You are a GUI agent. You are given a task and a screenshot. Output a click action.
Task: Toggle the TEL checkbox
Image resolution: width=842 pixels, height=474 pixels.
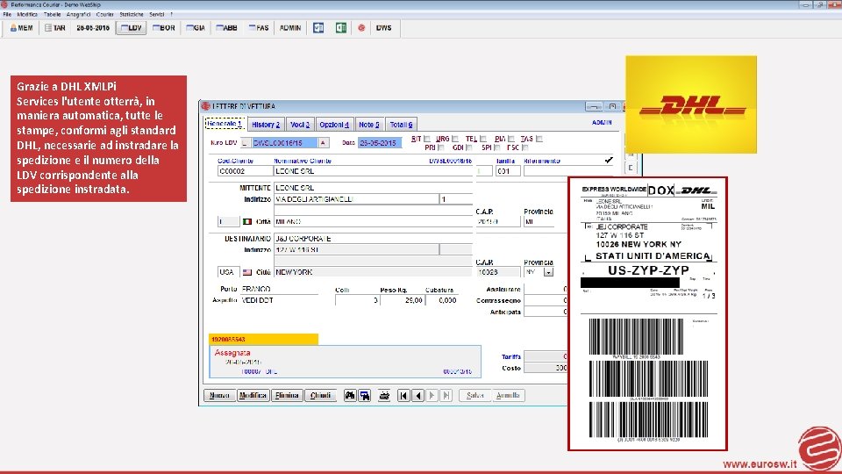tap(482, 139)
